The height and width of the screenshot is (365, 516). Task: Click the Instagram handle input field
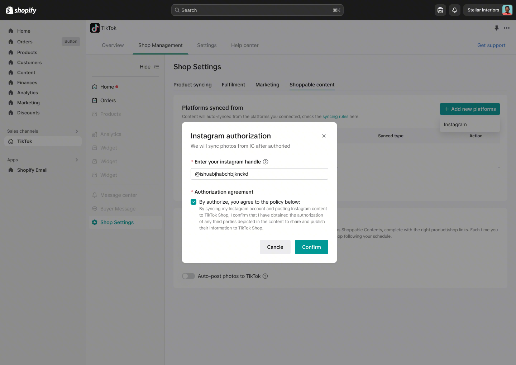point(259,174)
